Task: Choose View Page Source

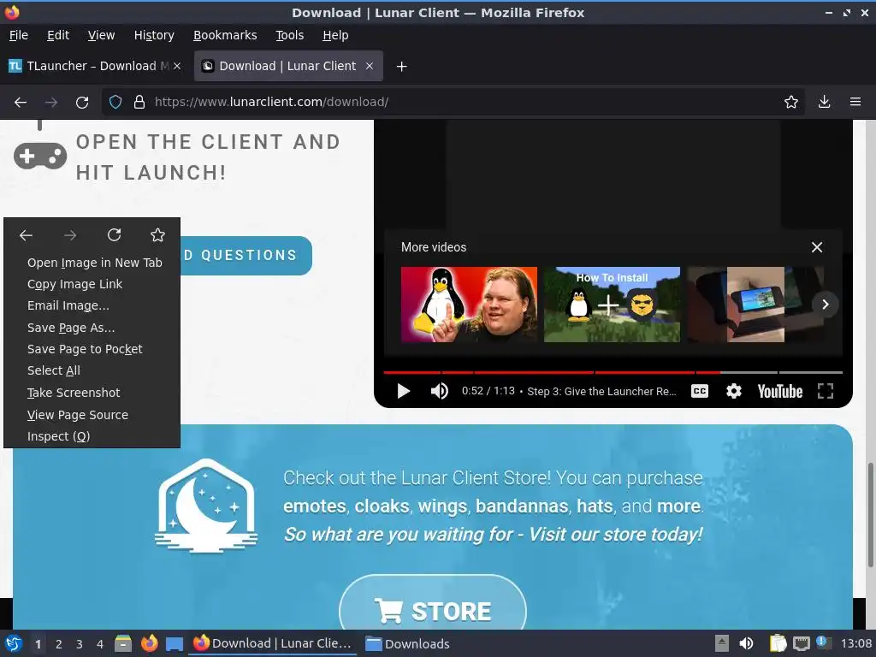Action: [x=92, y=415]
